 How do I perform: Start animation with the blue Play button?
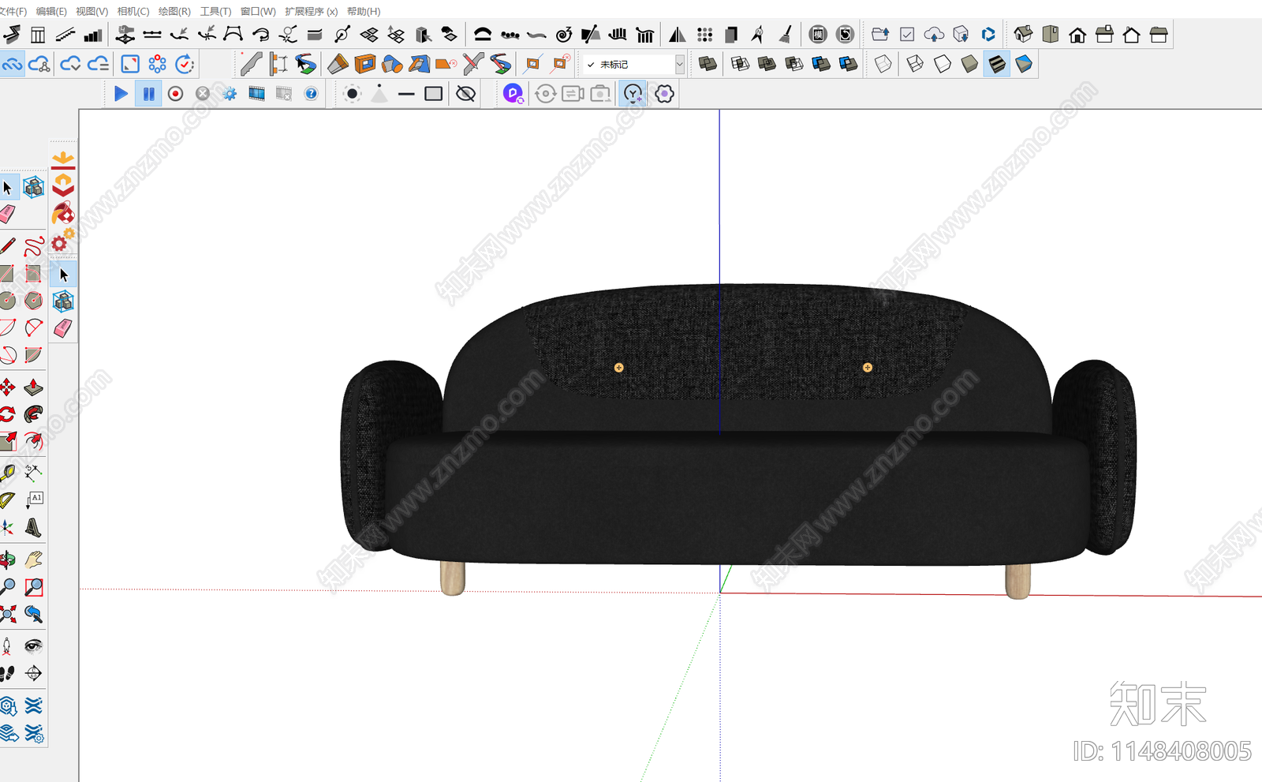121,94
